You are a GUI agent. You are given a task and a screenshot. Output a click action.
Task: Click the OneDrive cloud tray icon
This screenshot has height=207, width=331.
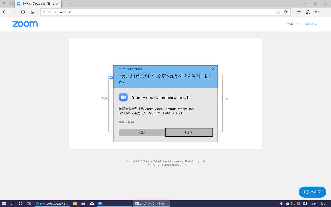coord(288,204)
